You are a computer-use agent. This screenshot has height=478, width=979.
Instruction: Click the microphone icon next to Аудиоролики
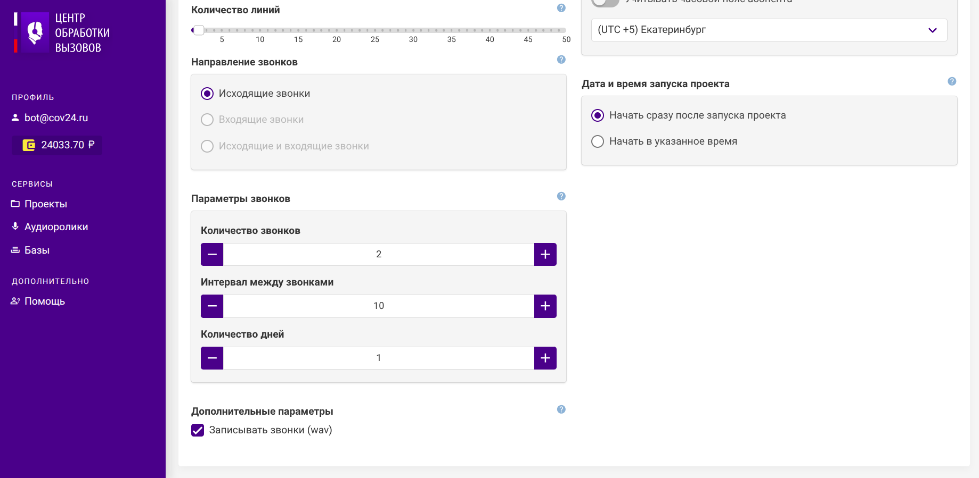pos(15,227)
